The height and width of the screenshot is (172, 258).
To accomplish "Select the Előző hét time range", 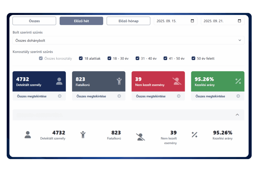I will coord(81,21).
